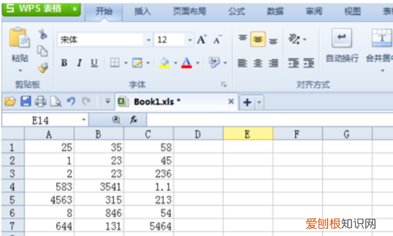
Task: Open merge and center dropdown arrow
Action: 383,71
